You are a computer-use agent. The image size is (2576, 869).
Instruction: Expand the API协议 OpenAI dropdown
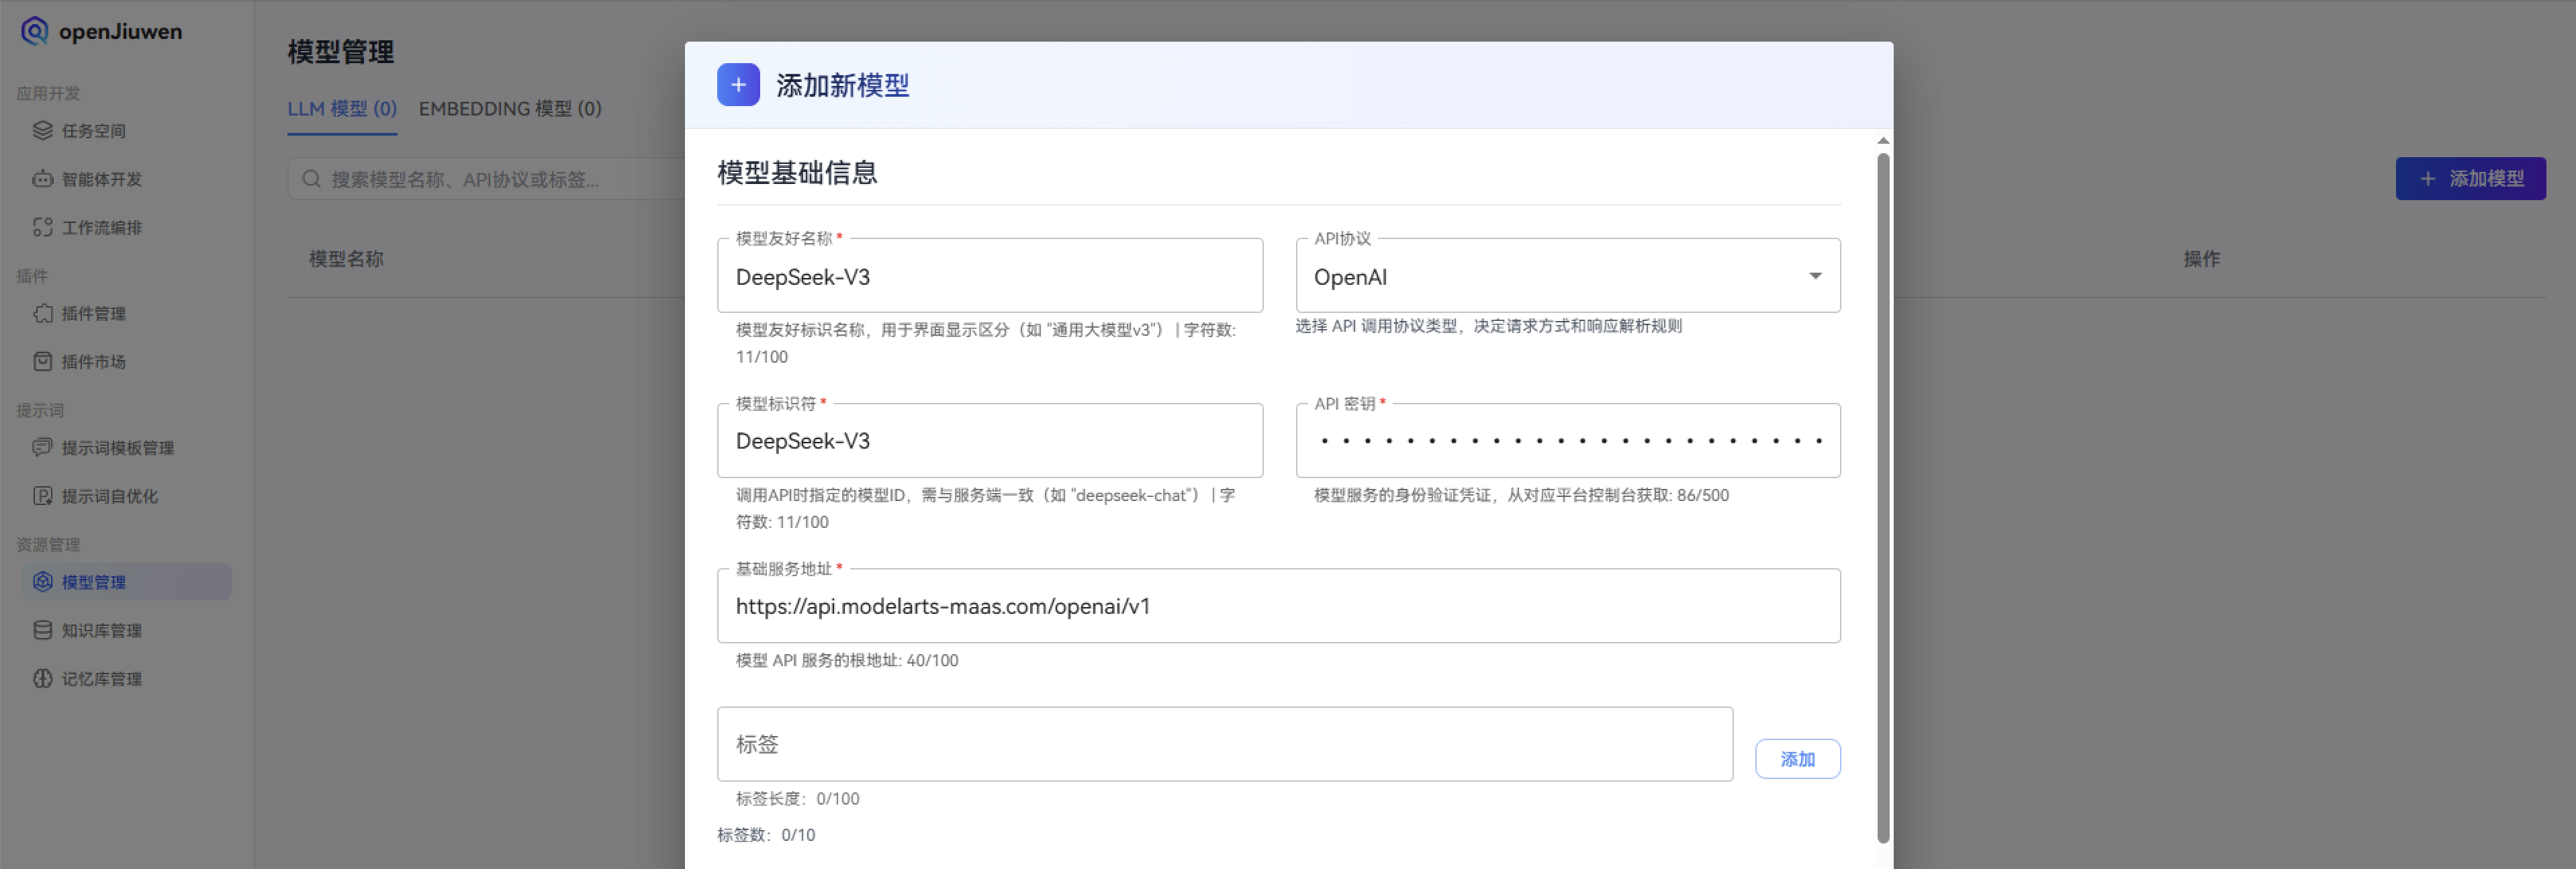point(1567,276)
